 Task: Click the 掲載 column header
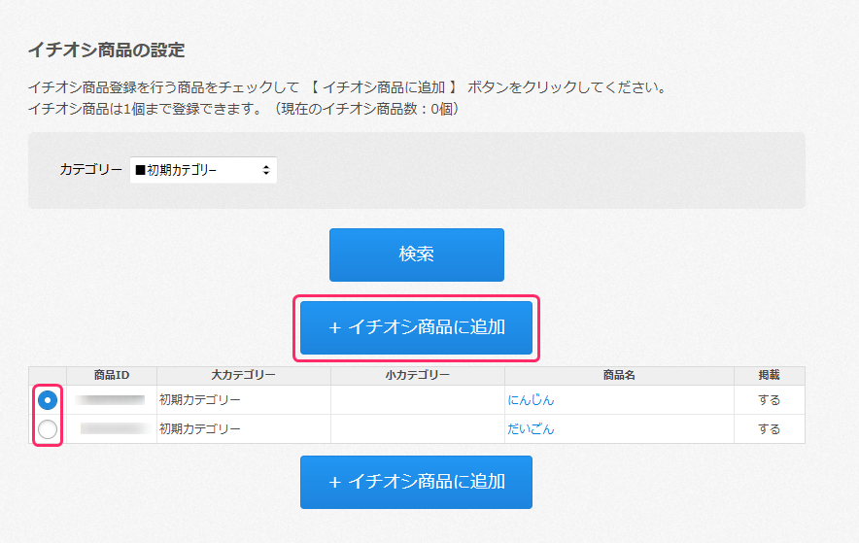click(769, 375)
